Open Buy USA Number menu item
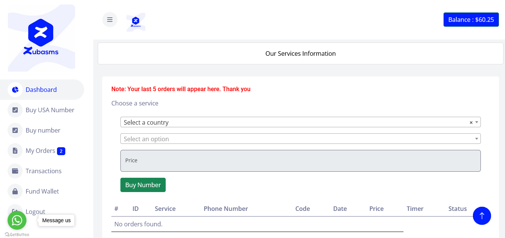 click(50, 110)
